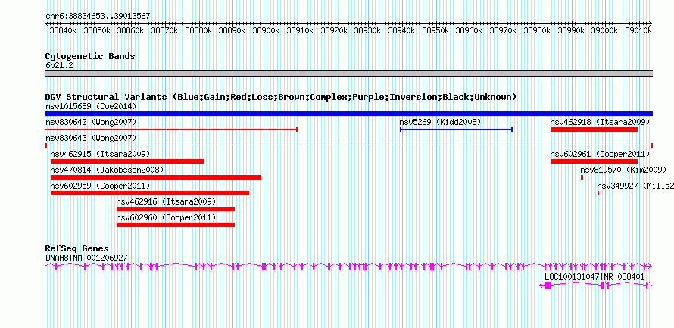Click the chr6:38834653..39013567 coordinates label
This screenshot has height=328, width=674.
click(x=98, y=17)
